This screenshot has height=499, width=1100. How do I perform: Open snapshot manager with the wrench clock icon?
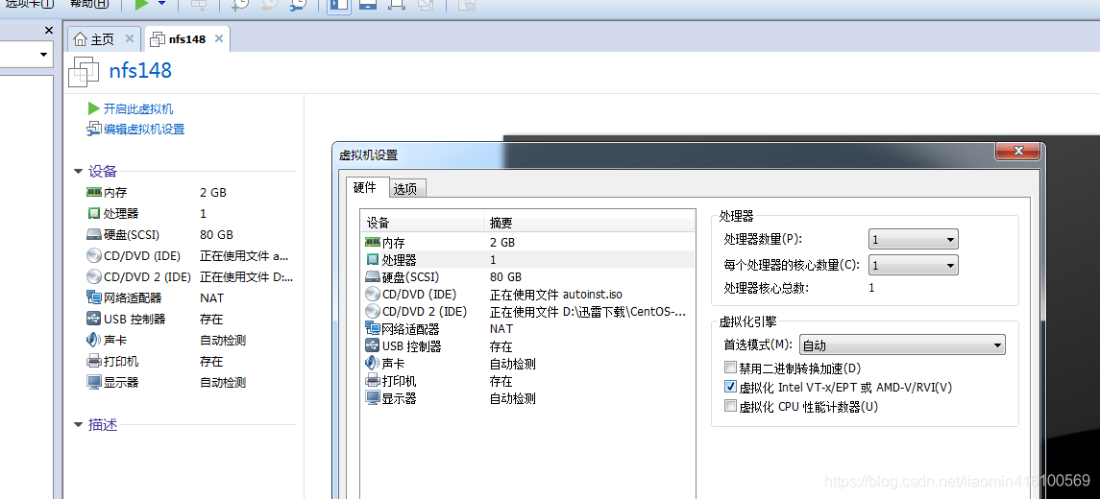(297, 4)
